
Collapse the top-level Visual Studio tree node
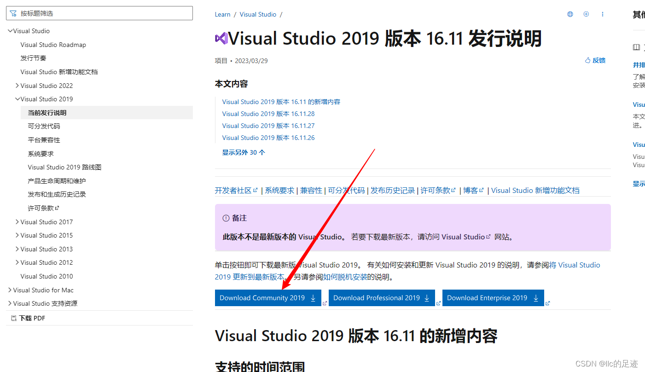tap(10, 31)
